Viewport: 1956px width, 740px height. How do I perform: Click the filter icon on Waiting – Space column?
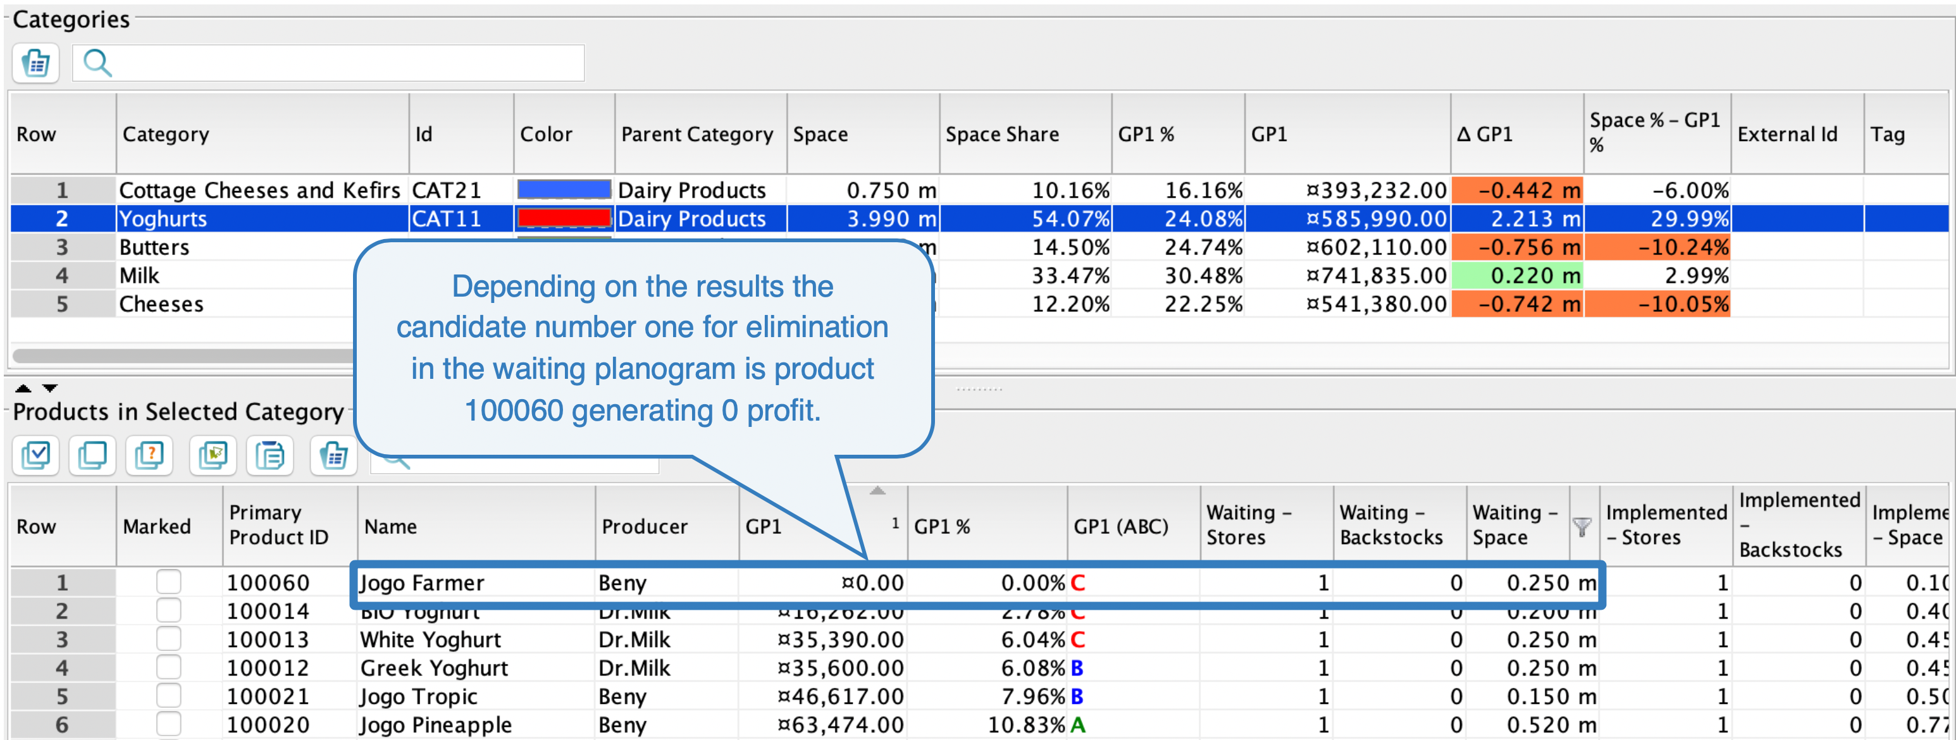point(1582,526)
